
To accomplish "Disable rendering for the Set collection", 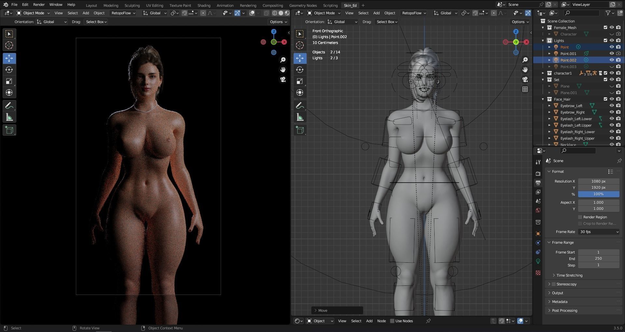I will point(618,80).
